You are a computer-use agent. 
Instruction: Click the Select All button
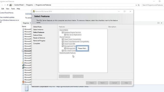click(64, 76)
